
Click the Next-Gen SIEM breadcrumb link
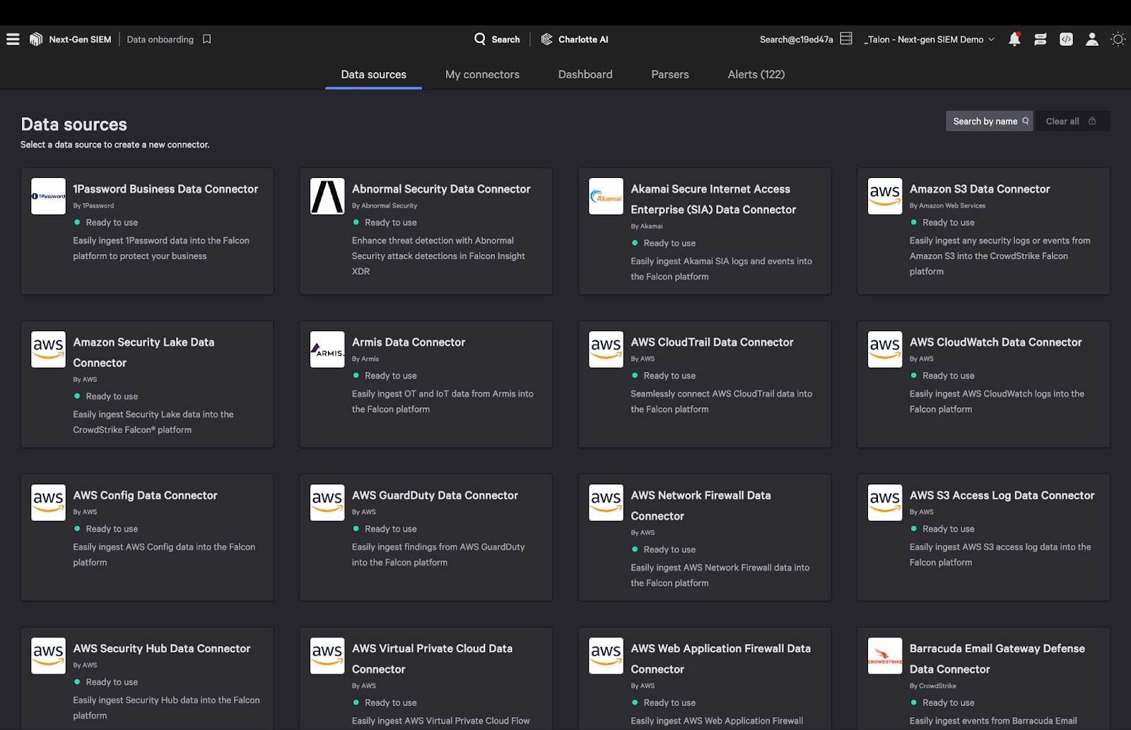click(x=80, y=40)
